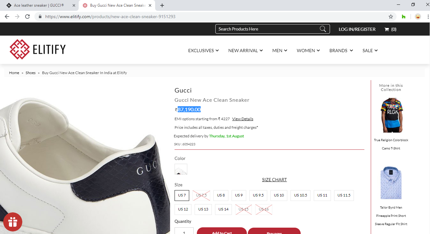The width and height of the screenshot is (430, 234).
Task: Open View Details for EMI options
Action: (x=243, y=119)
